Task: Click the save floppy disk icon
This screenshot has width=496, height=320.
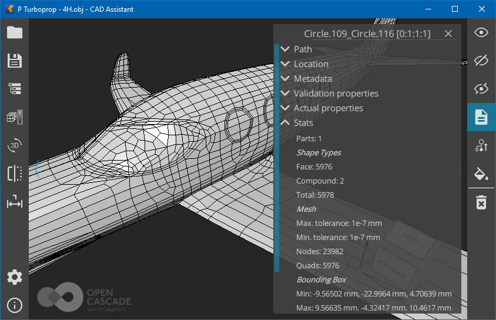Action: (15, 61)
